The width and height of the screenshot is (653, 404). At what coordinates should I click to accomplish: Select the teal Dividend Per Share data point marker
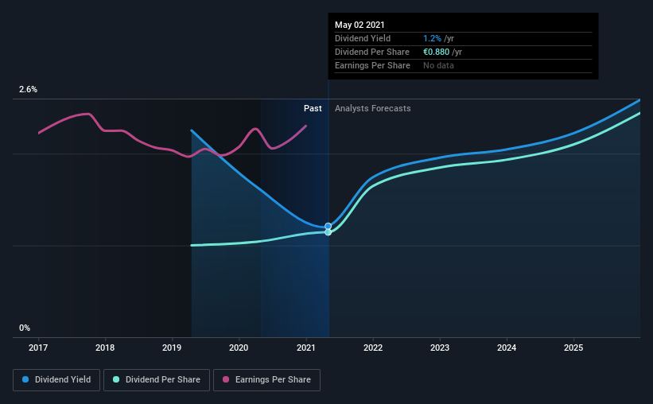point(328,232)
